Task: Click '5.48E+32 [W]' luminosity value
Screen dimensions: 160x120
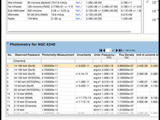Action: [94, 19]
